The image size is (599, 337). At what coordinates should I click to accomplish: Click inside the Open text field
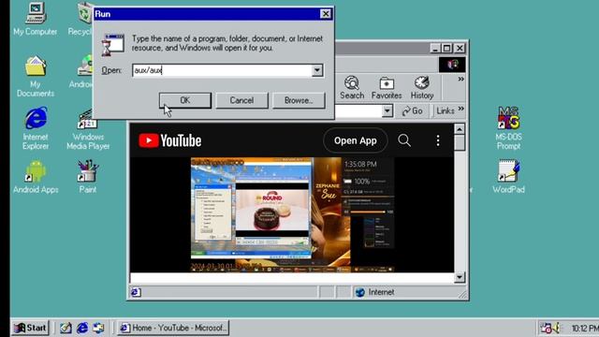click(222, 70)
